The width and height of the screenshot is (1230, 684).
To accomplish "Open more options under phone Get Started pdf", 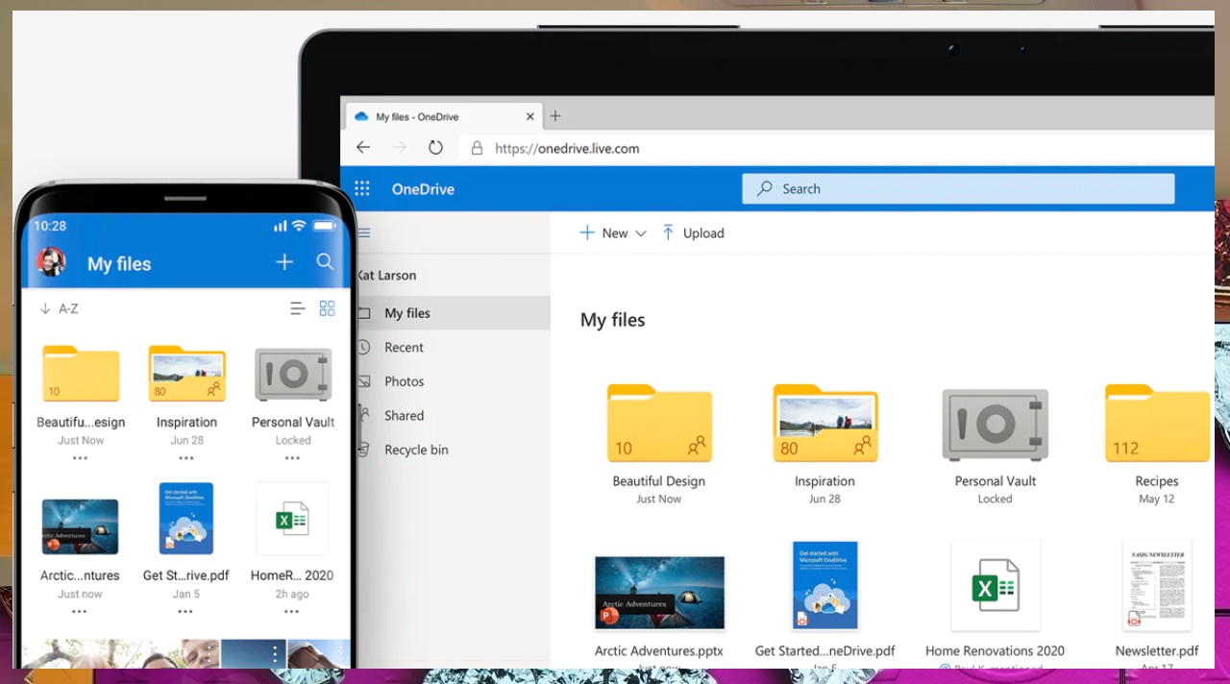I will click(x=185, y=612).
